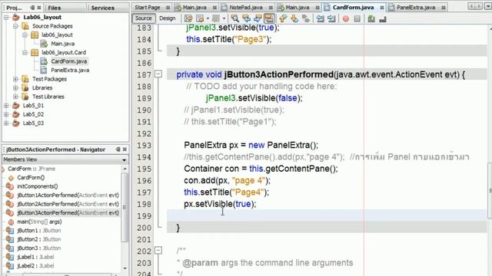Click the Last Edit toolbar icon
Image resolution: width=492 pixels, height=276 pixels.
click(x=188, y=18)
